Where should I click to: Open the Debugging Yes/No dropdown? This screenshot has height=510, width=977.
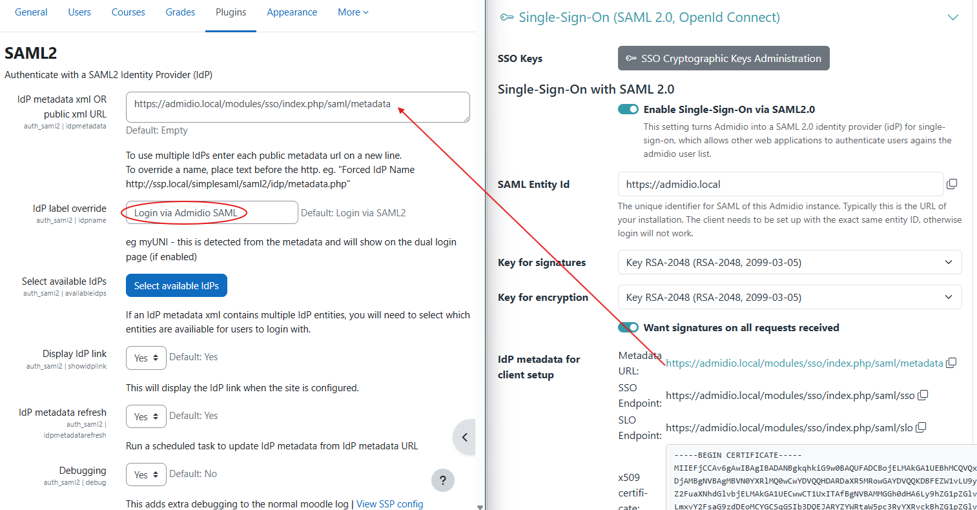coord(146,474)
